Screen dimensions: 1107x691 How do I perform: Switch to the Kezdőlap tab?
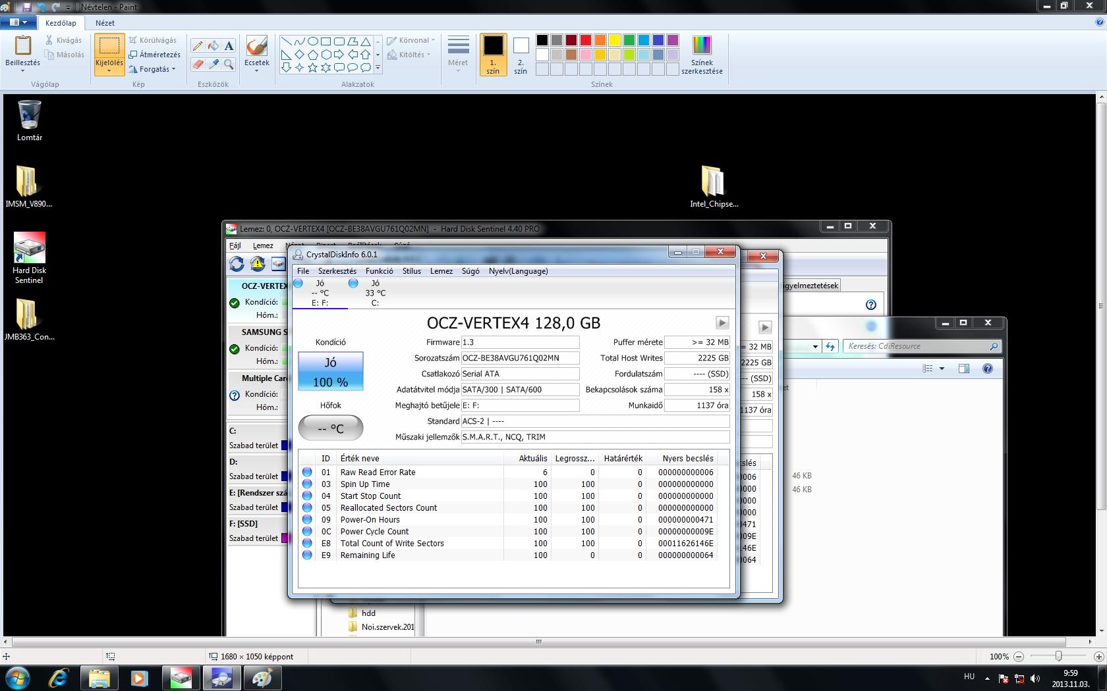(61, 23)
